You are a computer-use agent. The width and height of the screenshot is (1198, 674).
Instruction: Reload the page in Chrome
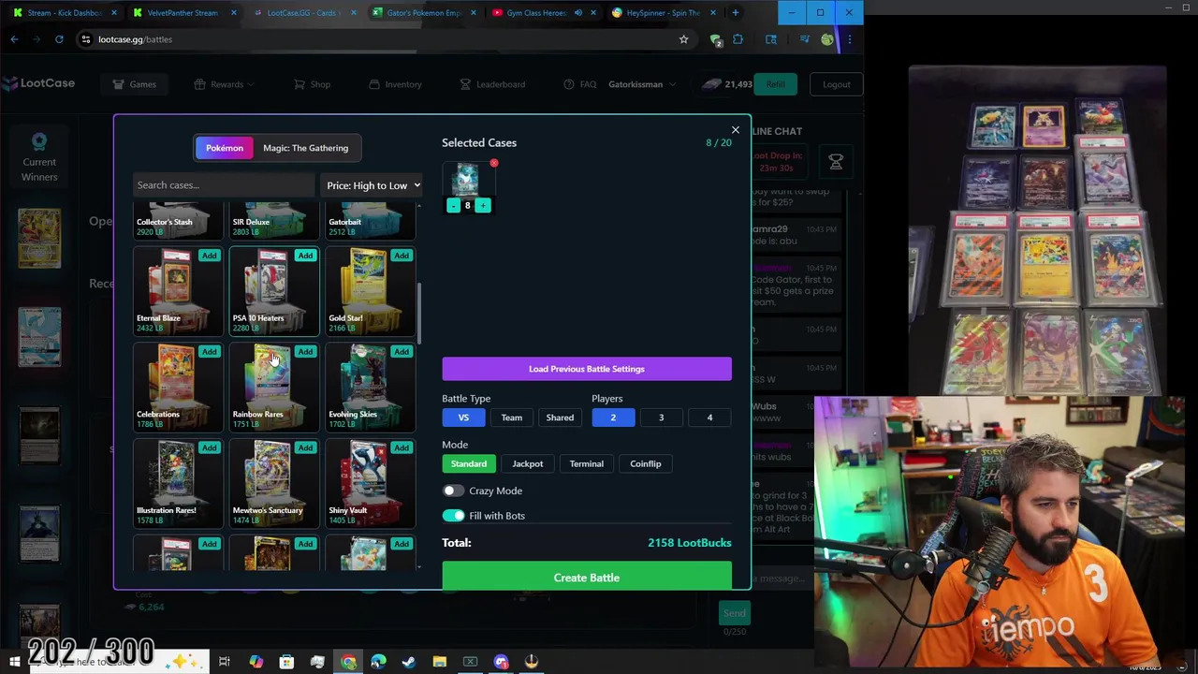(x=59, y=39)
